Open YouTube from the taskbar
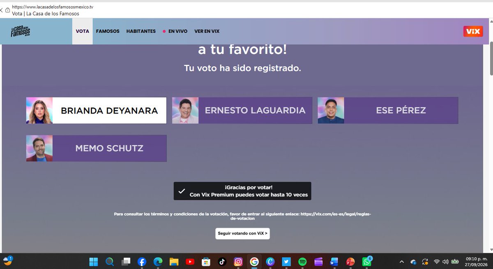This screenshot has width=493, height=269. pyautogui.click(x=190, y=262)
